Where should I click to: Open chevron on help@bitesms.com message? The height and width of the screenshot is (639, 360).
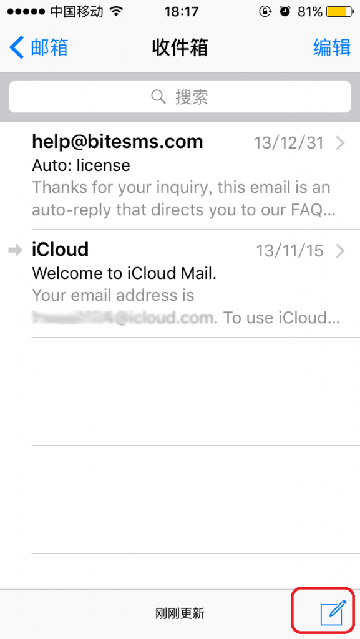pos(340,143)
